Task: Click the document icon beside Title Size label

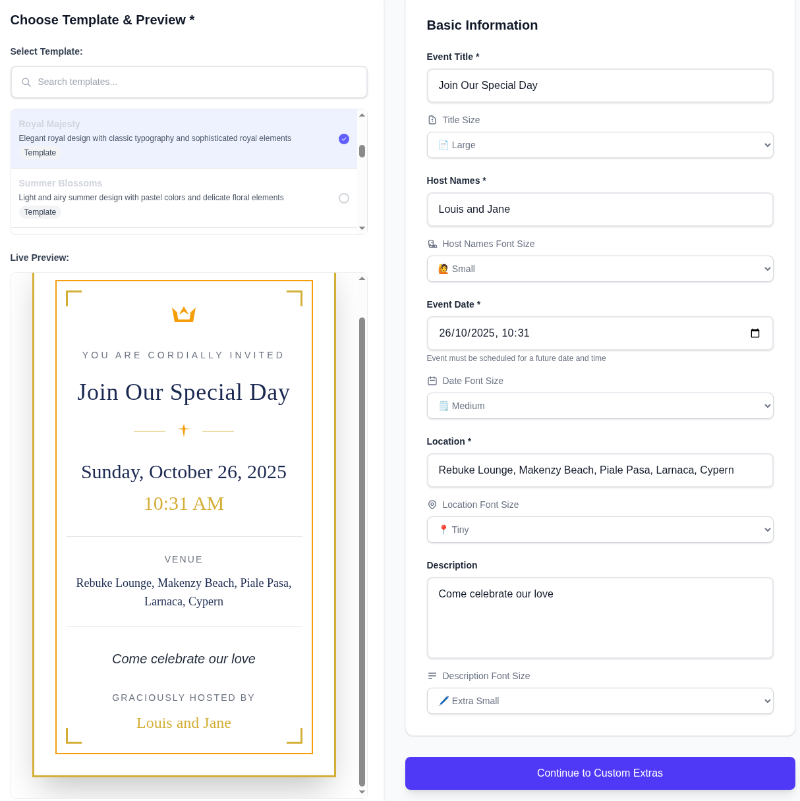Action: 432,120
